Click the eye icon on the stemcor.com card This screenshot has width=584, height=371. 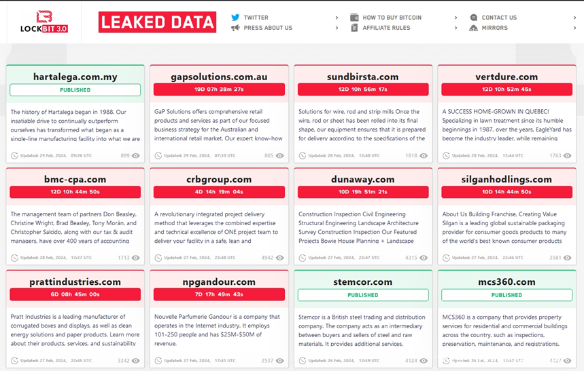tap(424, 361)
